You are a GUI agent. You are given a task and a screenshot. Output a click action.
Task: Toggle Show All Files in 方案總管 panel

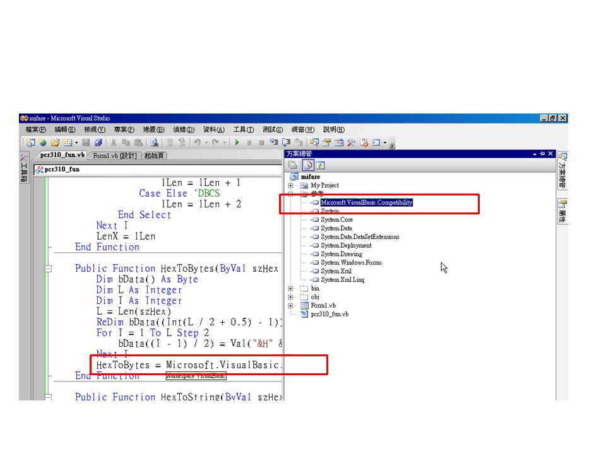click(x=307, y=165)
